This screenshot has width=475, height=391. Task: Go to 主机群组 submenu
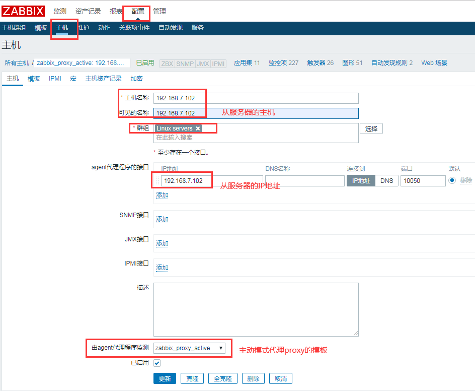(14, 28)
